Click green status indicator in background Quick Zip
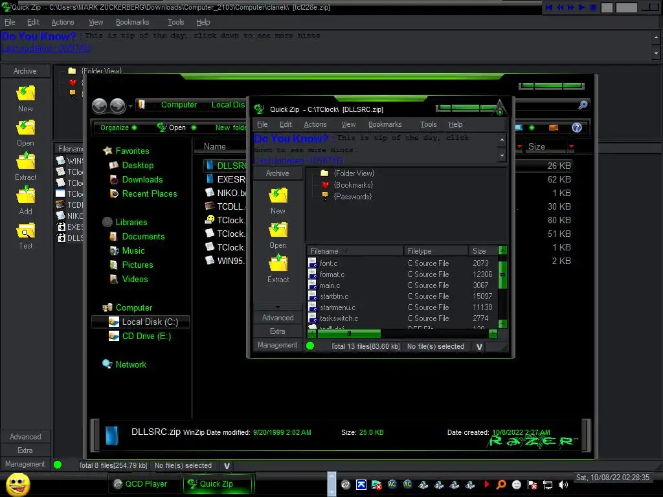Viewport: 663px width, 497px height. tap(58, 465)
